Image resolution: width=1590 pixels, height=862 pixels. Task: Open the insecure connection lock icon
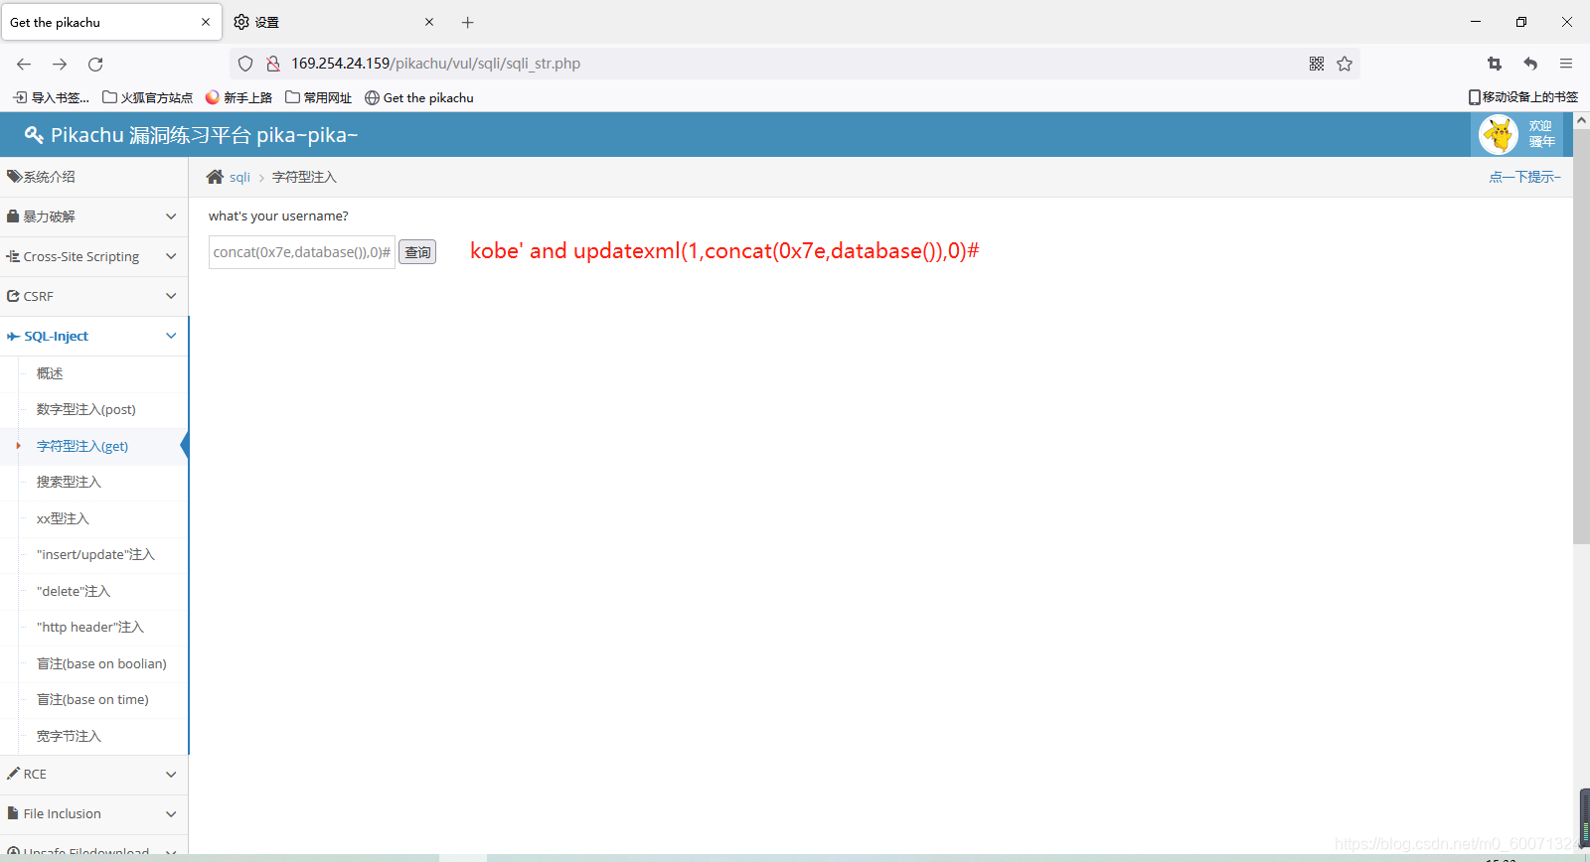[273, 64]
